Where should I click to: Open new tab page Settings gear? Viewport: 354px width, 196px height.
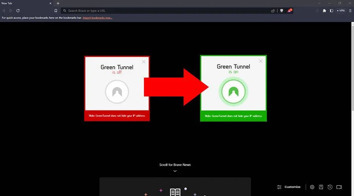[312, 187]
